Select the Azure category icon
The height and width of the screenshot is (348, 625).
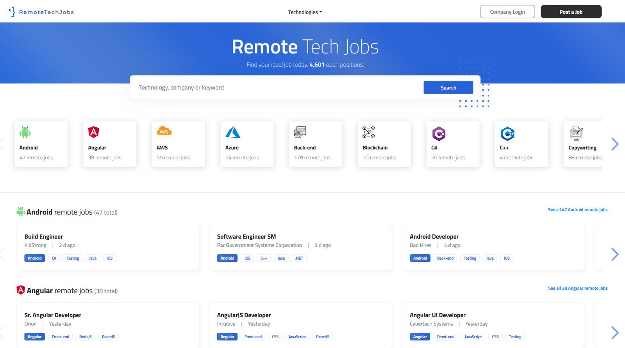tap(233, 132)
